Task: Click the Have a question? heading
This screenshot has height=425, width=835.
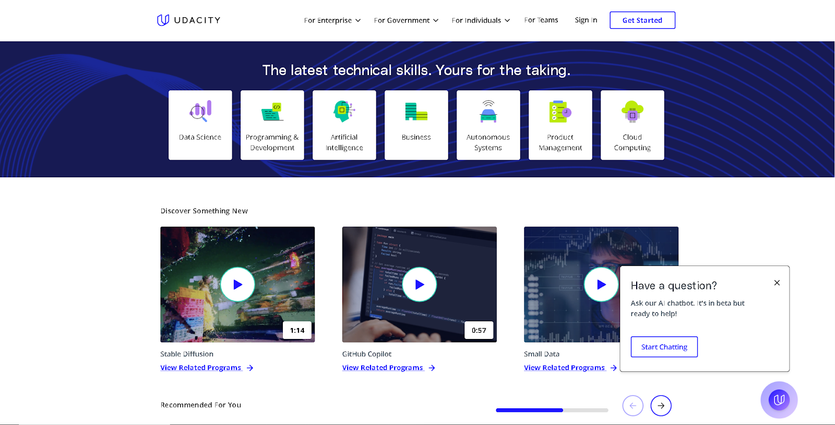Action: pos(674,286)
